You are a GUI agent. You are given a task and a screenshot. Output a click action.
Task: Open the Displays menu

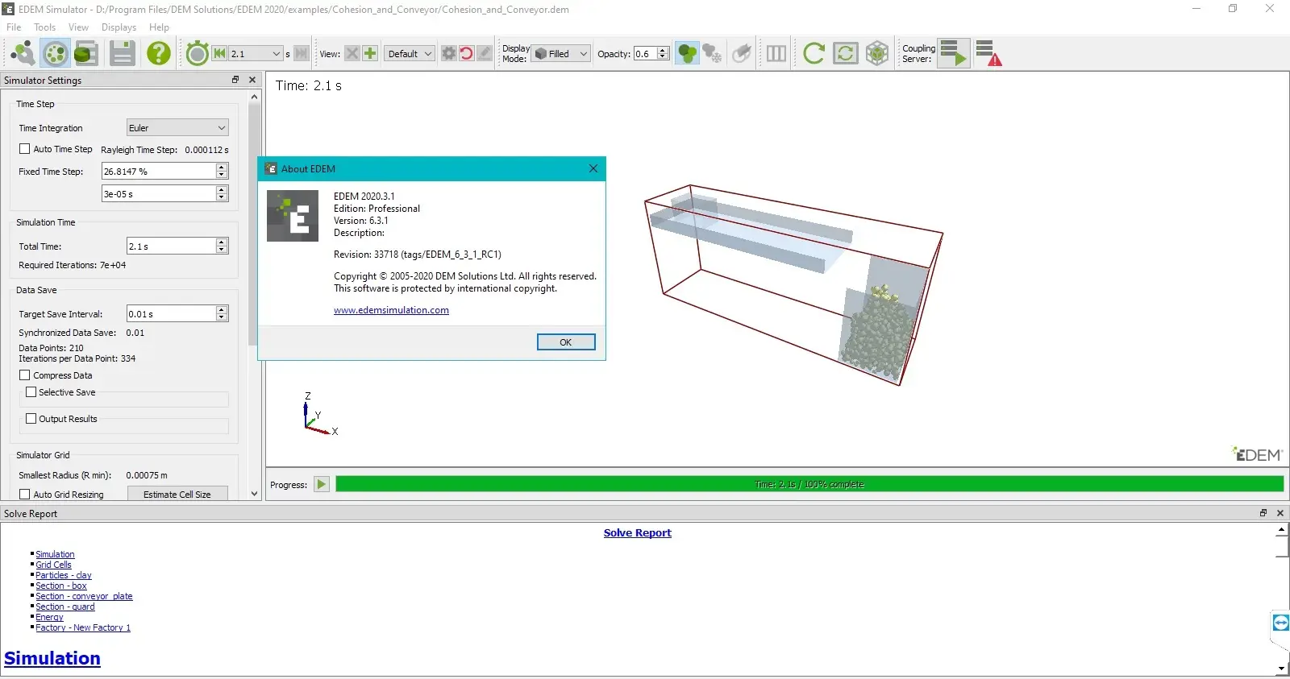tap(119, 27)
